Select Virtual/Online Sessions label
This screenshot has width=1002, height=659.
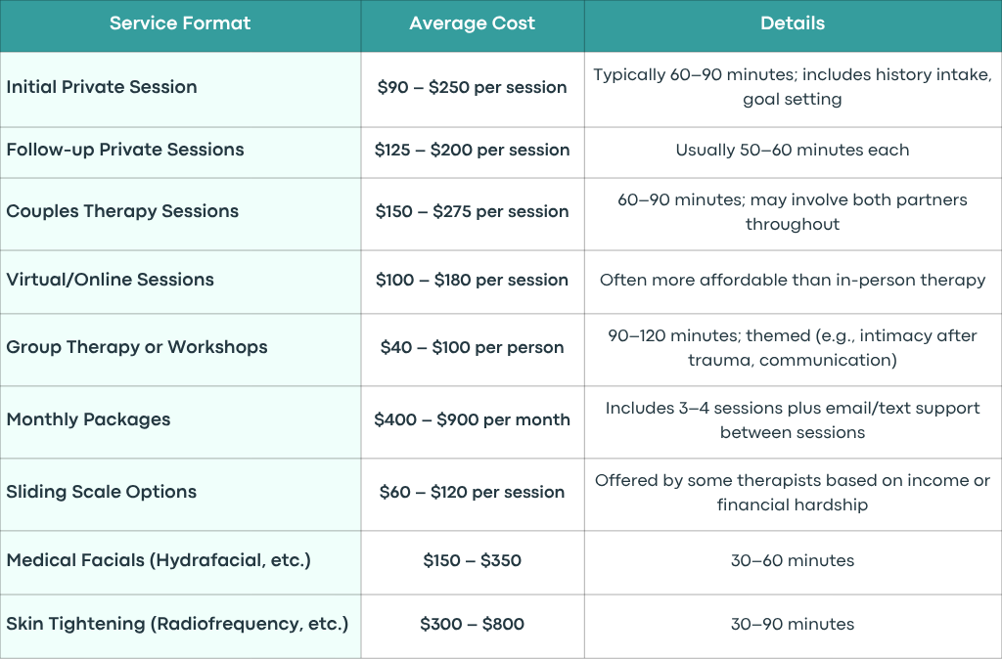[110, 280]
